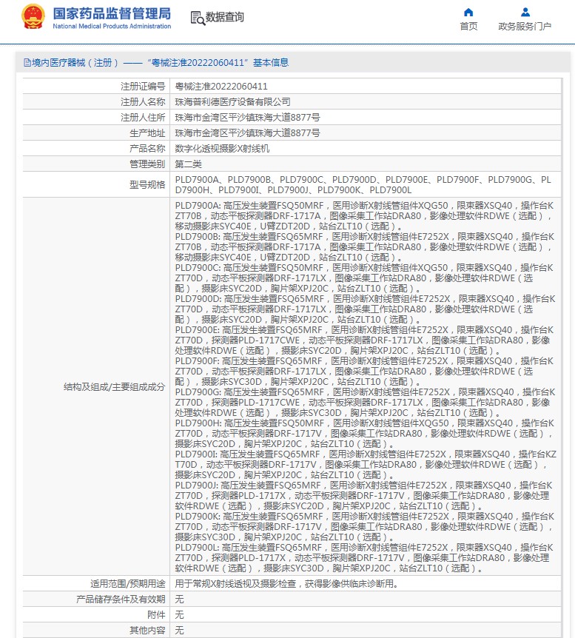This screenshot has height=638, width=575.
Task: Click the 政务服务门户 text link
Action: (x=525, y=27)
